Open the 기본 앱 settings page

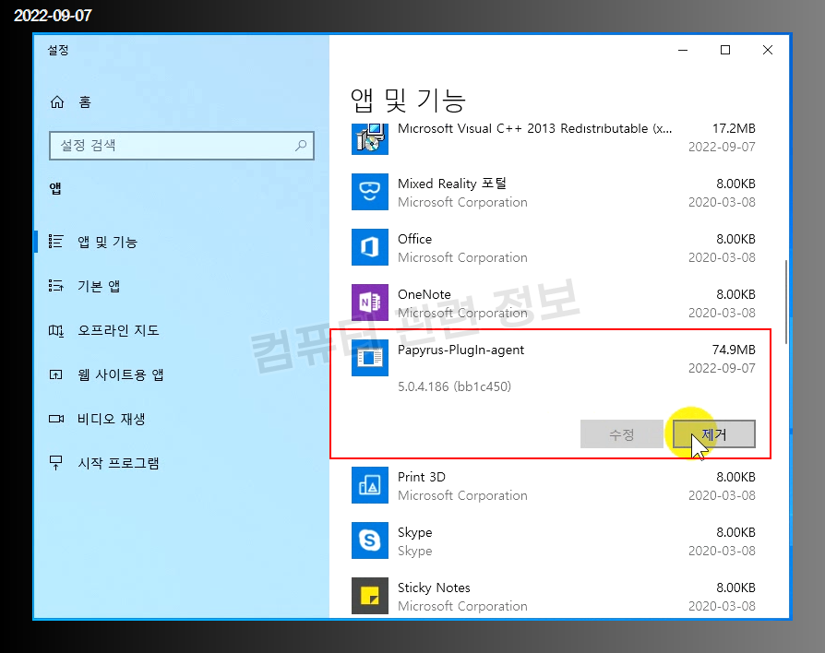pyautogui.click(x=99, y=286)
